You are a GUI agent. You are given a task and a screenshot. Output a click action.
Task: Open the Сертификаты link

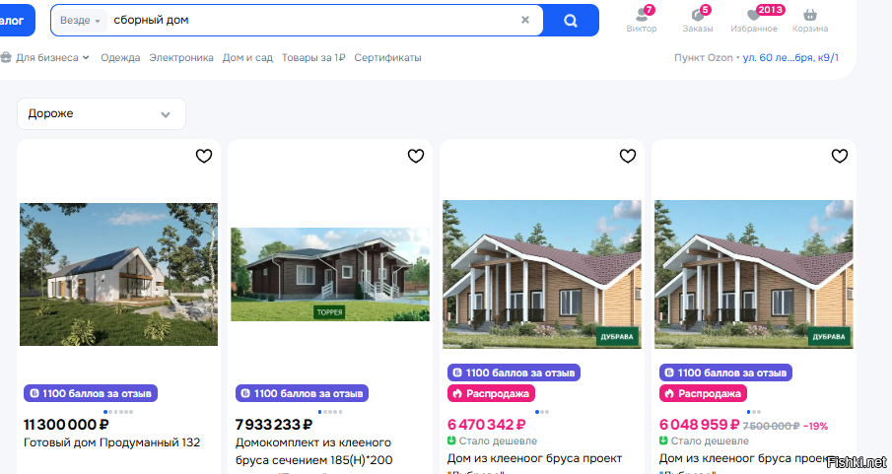387,57
